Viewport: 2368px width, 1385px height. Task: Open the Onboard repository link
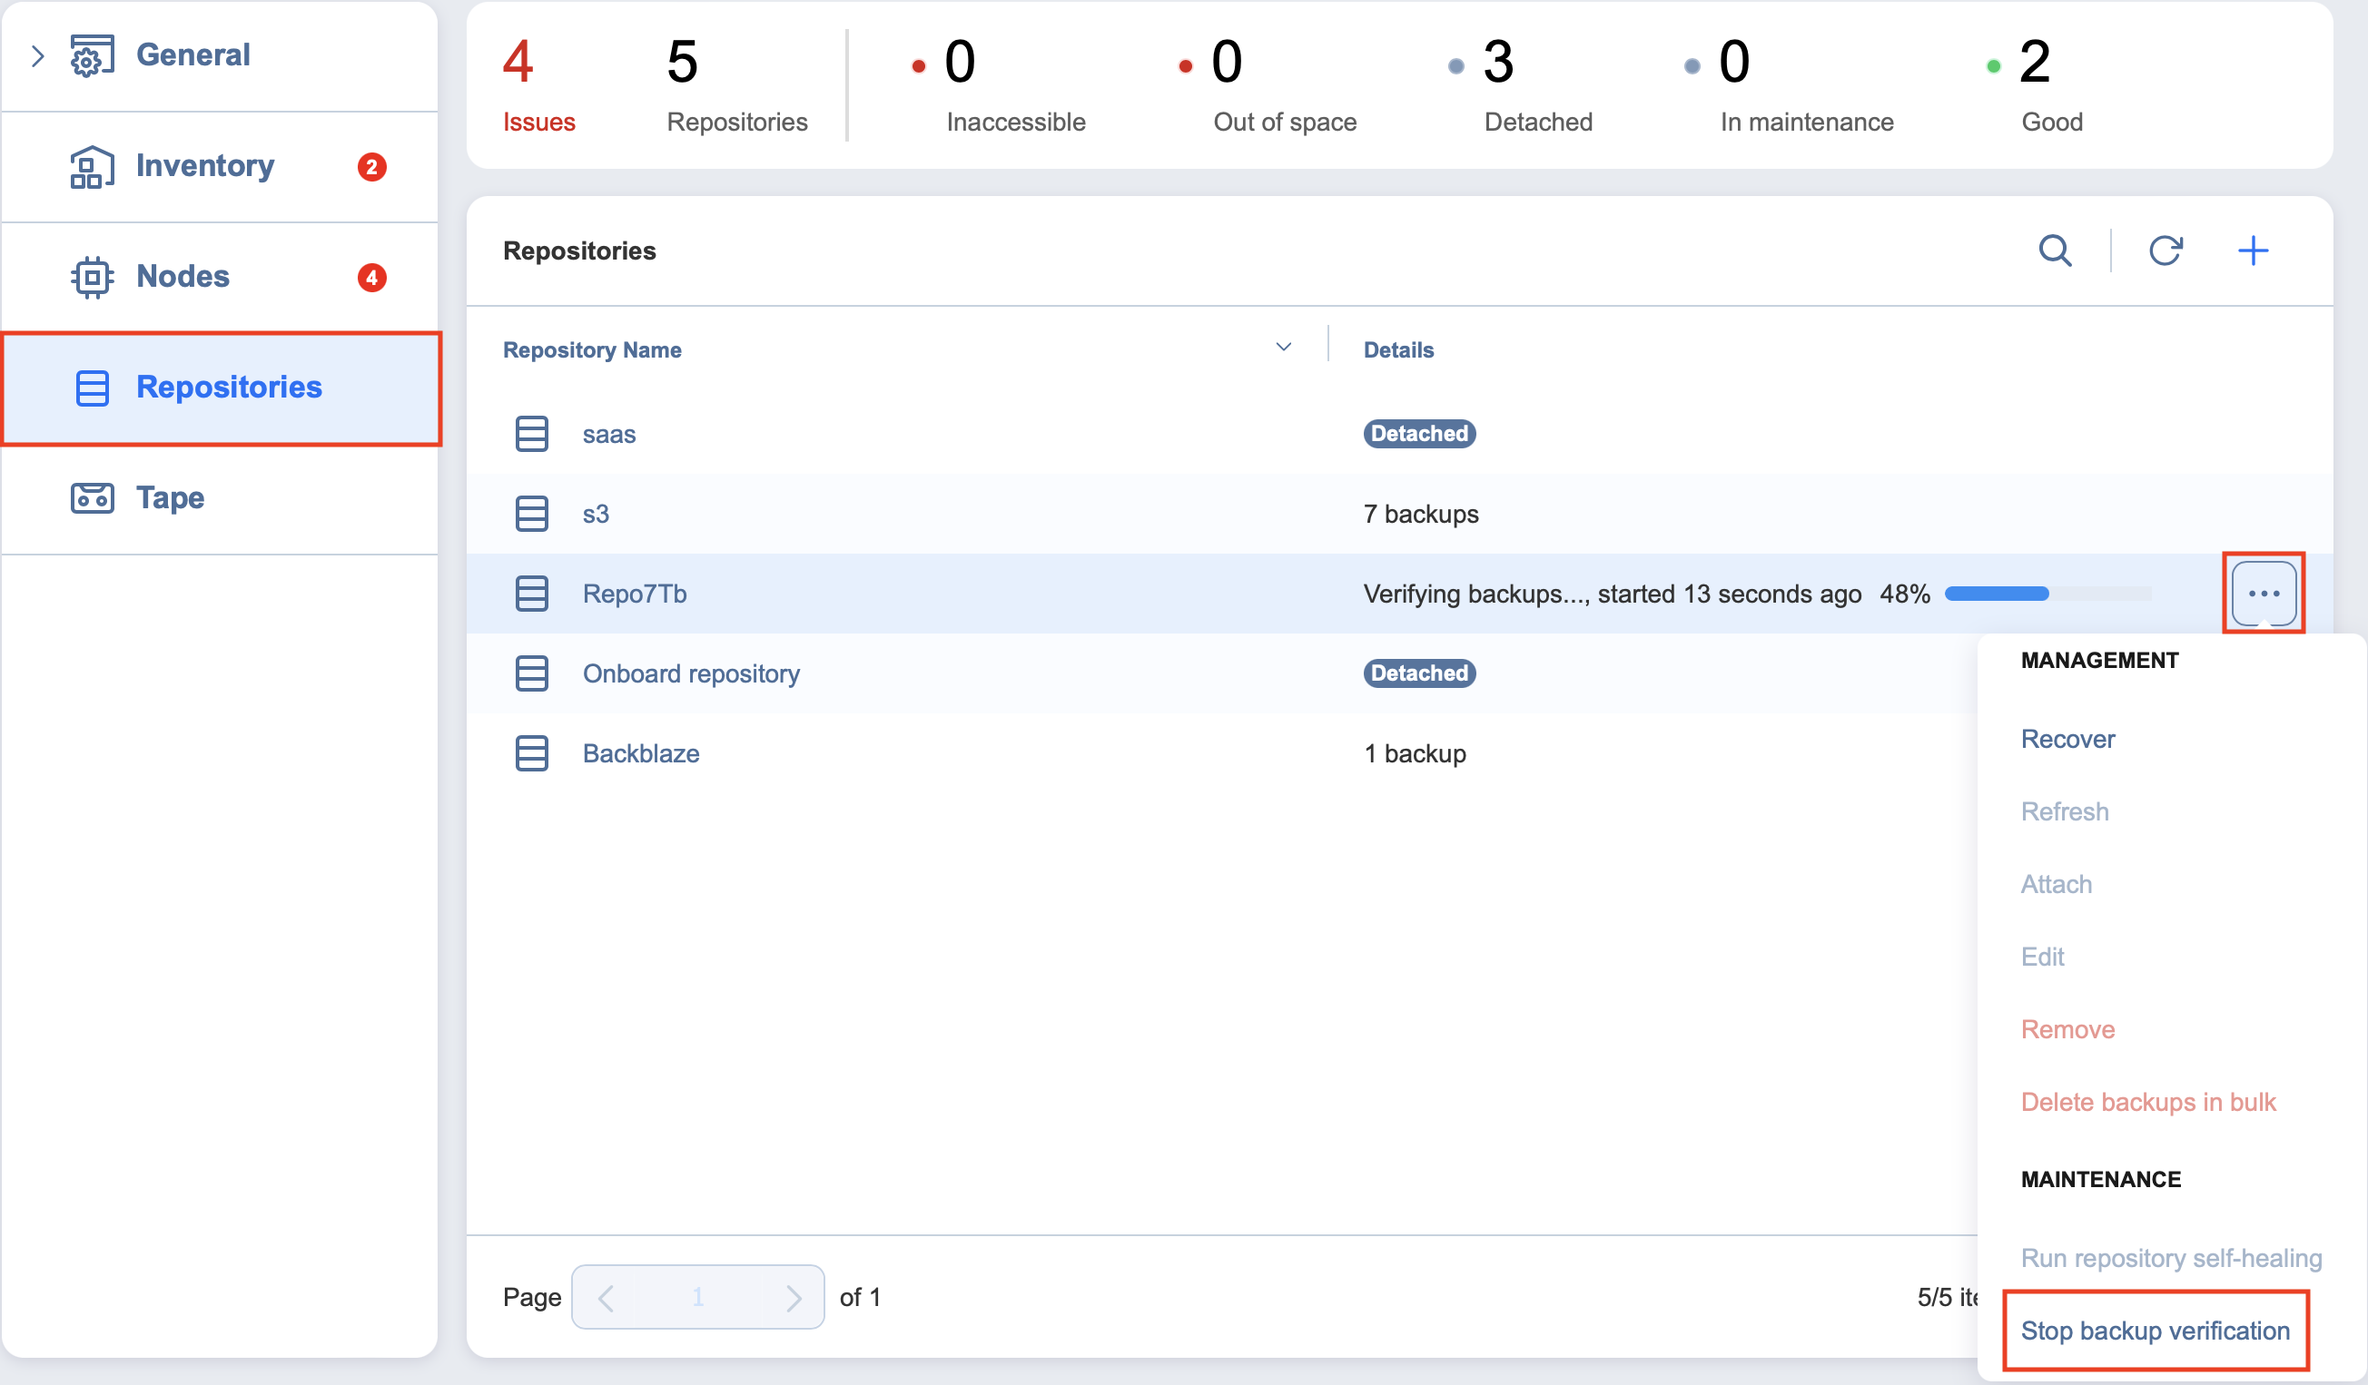[691, 673]
